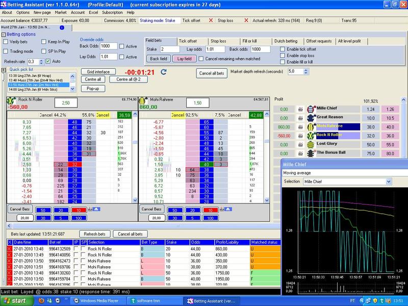Click the Pop-up button
Viewport: 408px width, 306px height.
pos(93,88)
